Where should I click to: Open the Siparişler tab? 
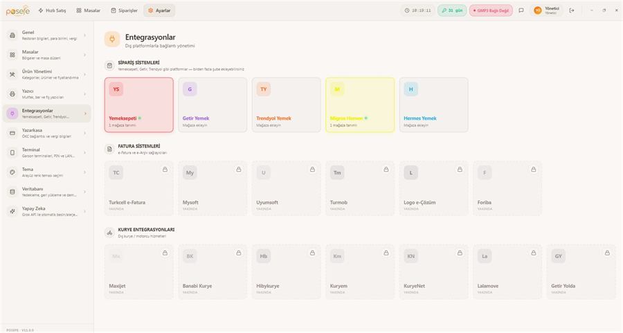(124, 10)
